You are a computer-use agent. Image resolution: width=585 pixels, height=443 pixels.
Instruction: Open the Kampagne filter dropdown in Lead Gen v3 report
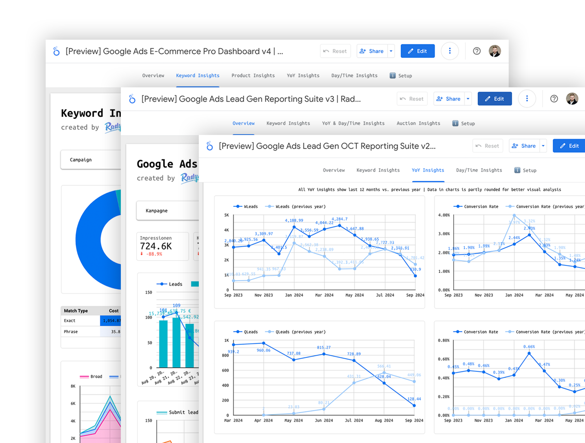coord(168,211)
